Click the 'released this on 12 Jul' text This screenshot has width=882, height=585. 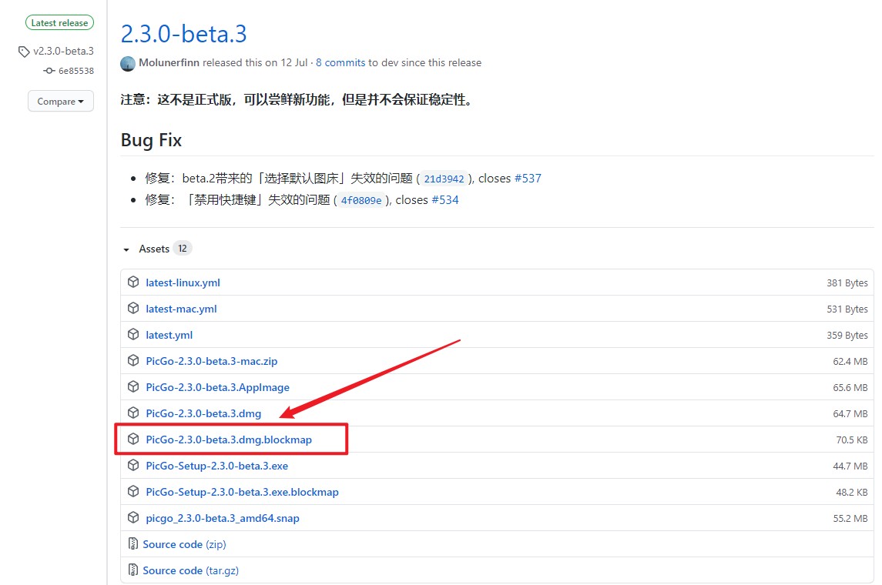coord(255,62)
